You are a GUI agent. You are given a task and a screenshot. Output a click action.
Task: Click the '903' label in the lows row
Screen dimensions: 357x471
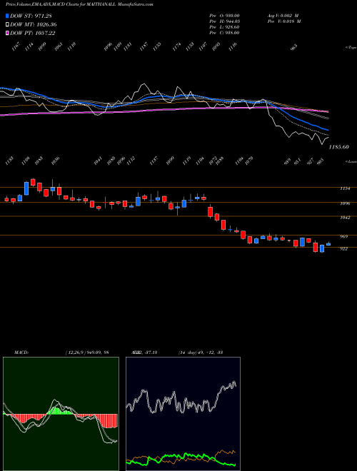(x=321, y=161)
